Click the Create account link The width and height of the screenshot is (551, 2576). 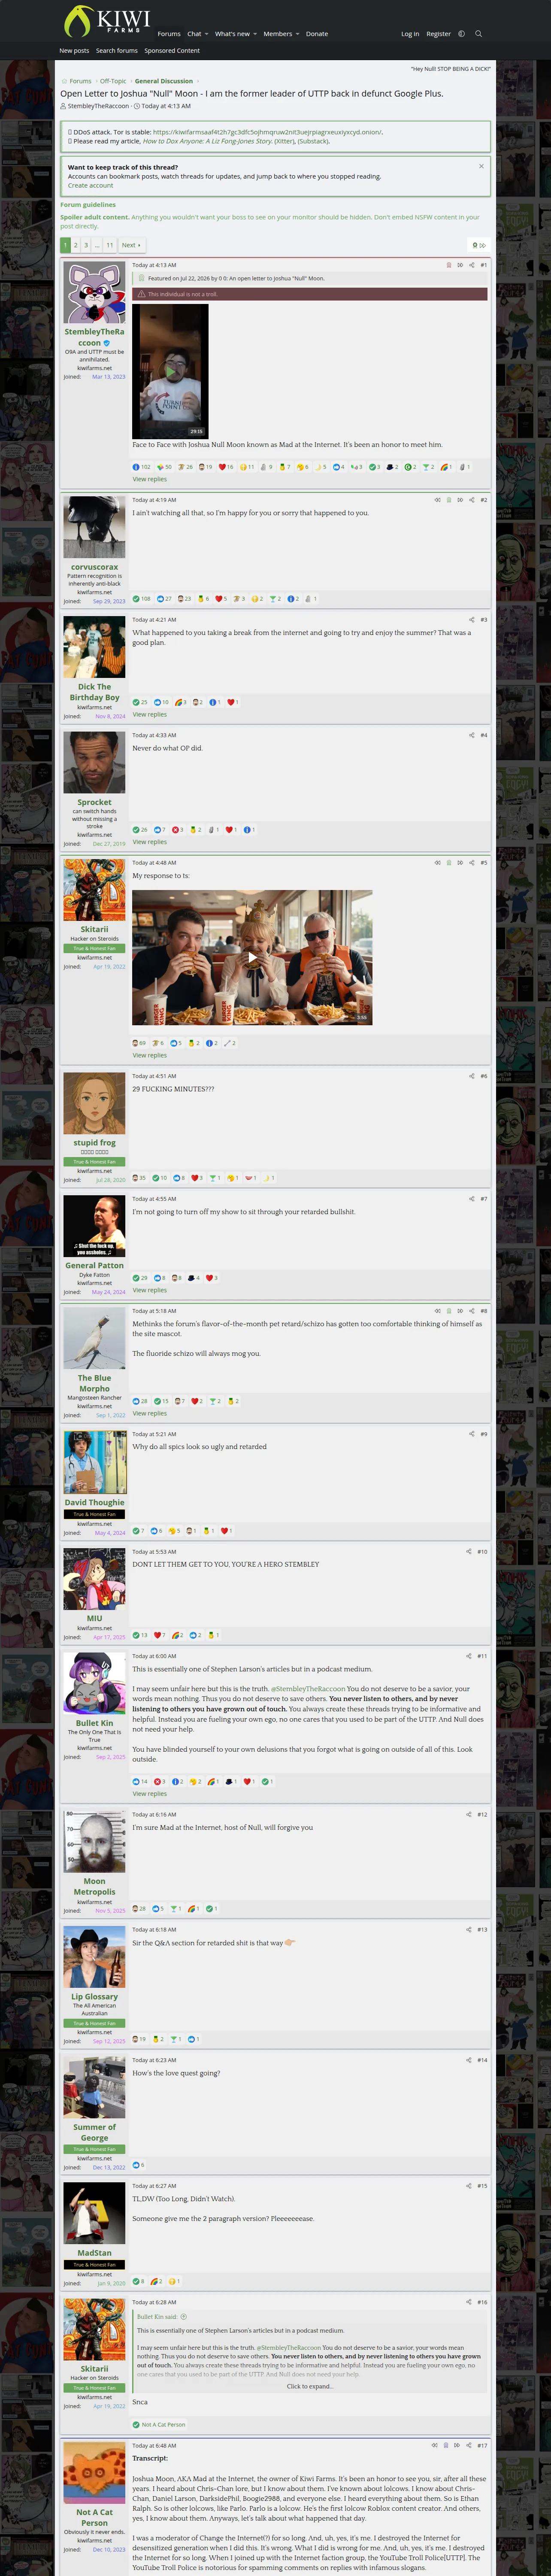(90, 186)
